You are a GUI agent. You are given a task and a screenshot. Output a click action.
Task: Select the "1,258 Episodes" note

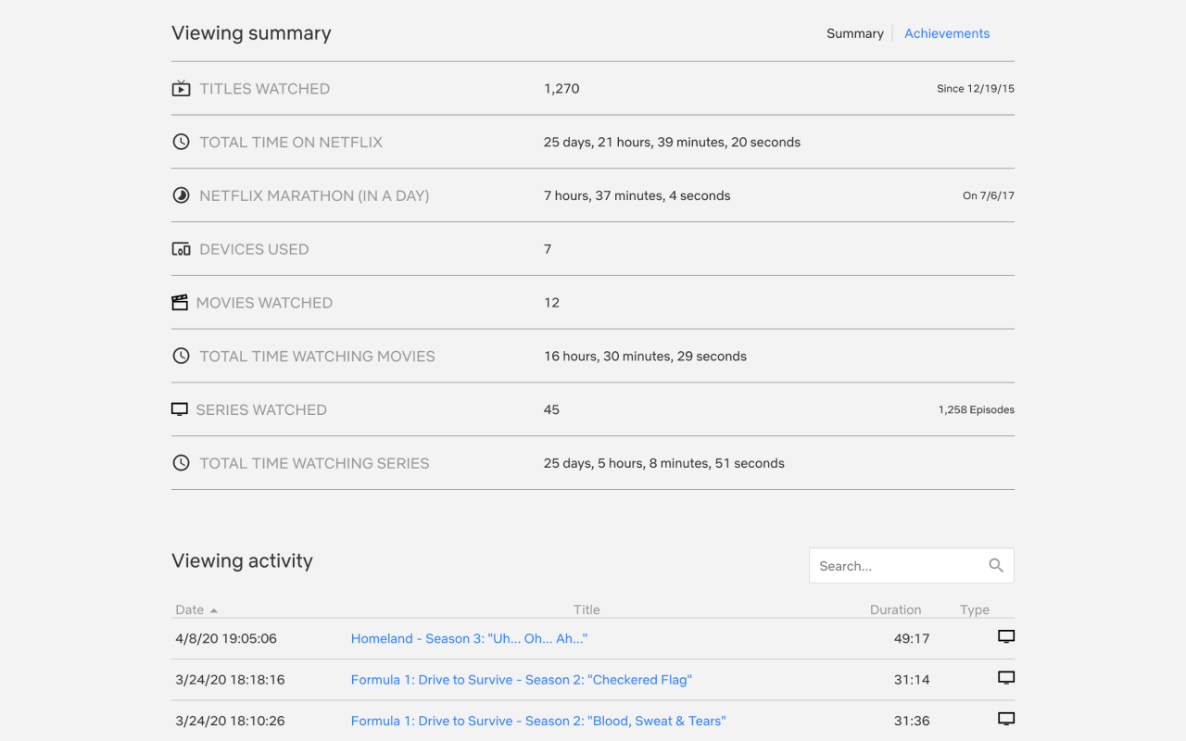click(977, 409)
